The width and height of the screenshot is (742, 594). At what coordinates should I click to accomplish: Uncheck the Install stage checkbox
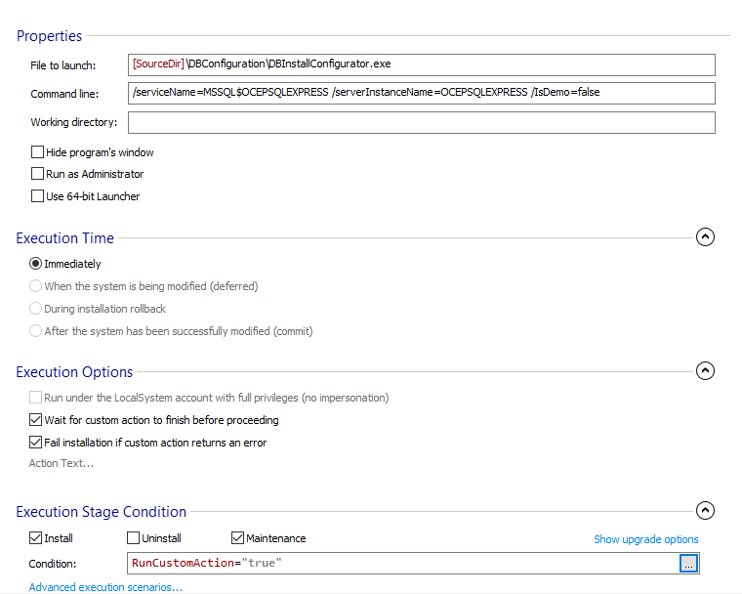pos(36,538)
